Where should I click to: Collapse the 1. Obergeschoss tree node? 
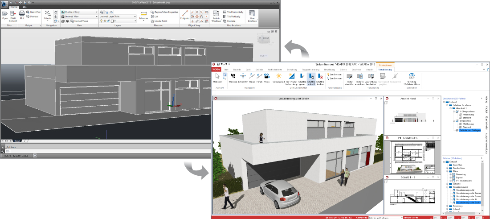point(454,112)
